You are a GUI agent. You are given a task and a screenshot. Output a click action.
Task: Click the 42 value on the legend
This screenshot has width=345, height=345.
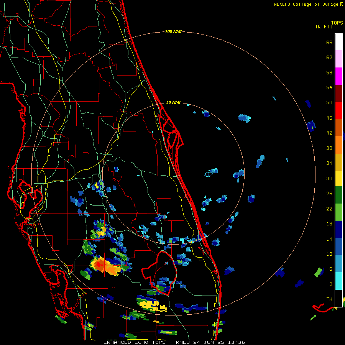[329, 133]
